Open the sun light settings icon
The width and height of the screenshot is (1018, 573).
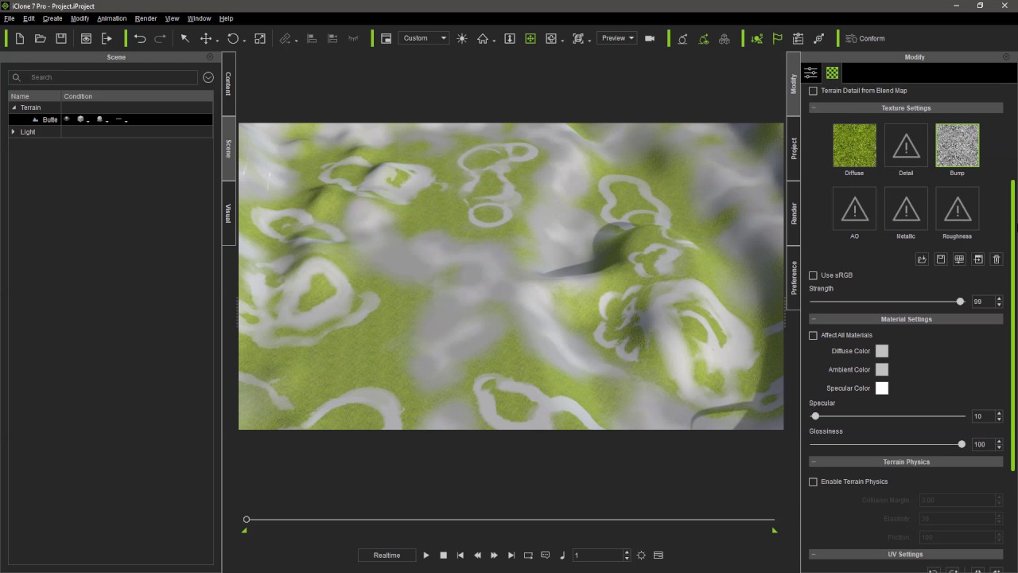coord(462,38)
